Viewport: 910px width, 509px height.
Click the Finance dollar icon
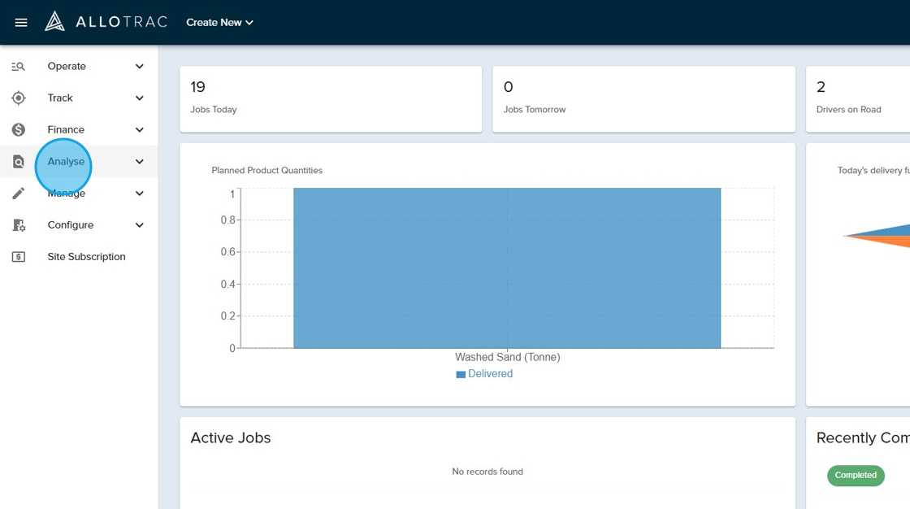coord(18,130)
